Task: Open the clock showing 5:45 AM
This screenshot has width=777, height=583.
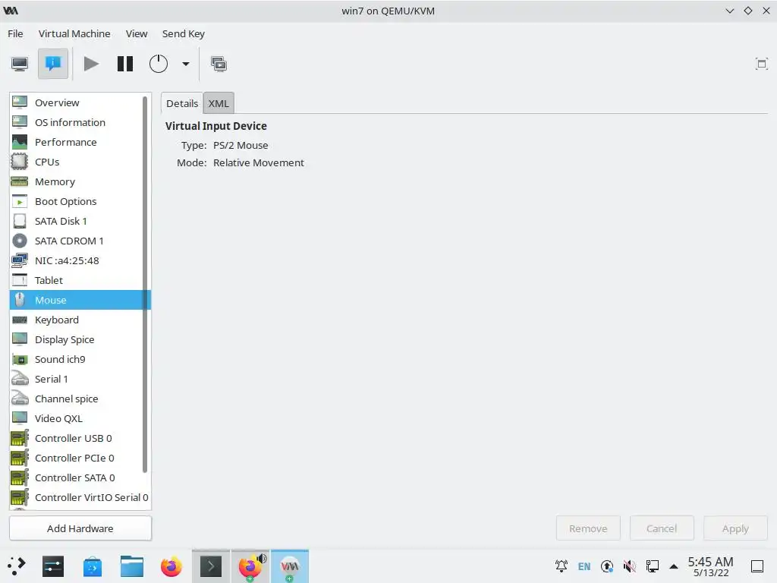Action: pos(710,566)
